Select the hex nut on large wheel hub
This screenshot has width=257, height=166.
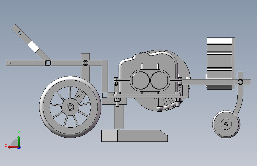[70, 107]
